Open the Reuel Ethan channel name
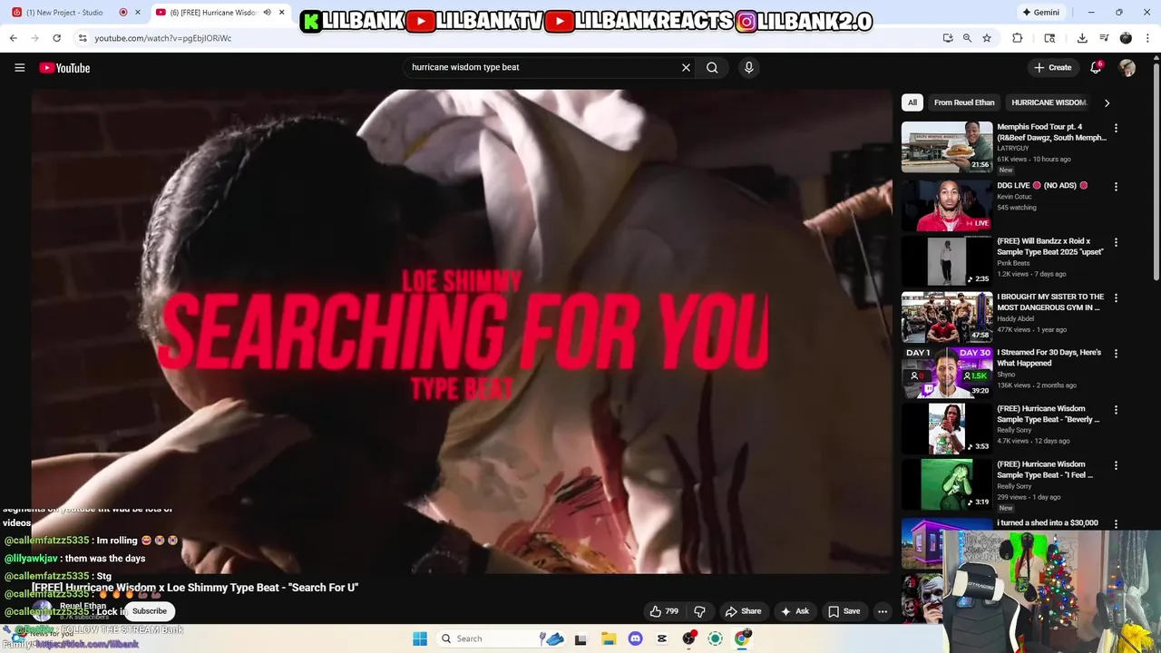This screenshot has width=1161, height=653. [x=83, y=606]
